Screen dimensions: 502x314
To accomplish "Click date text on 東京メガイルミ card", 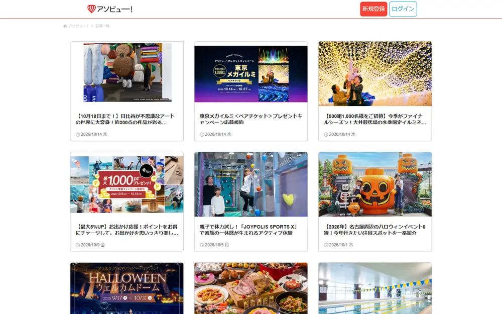I will click(218, 134).
